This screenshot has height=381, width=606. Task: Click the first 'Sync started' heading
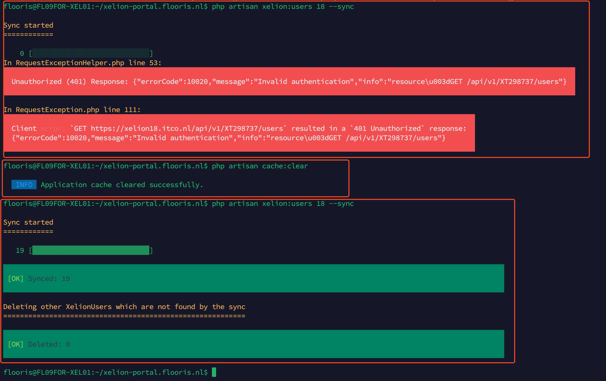28,25
